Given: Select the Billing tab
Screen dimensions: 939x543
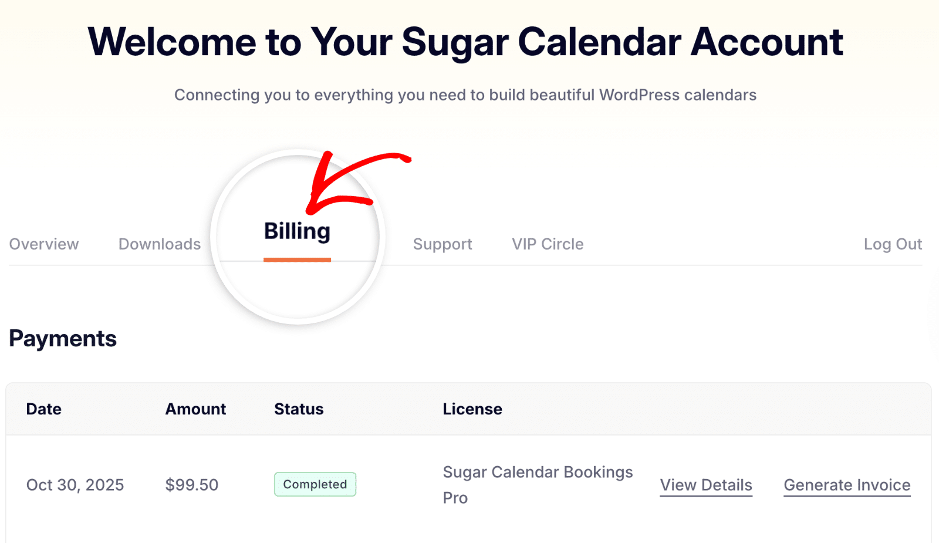Looking at the screenshot, I should pos(297,231).
